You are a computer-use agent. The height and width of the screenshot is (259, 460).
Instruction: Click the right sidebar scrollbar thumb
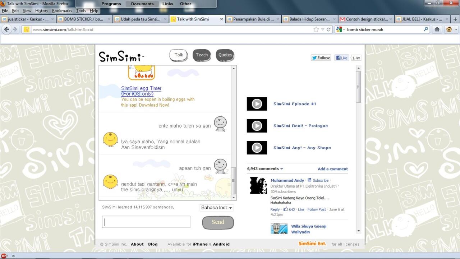tap(358, 87)
